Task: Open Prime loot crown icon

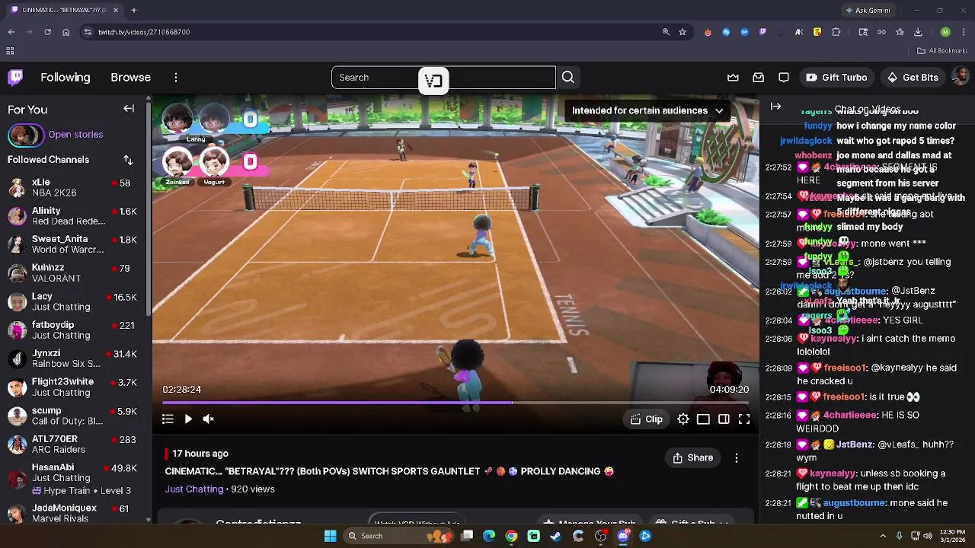Action: coord(733,78)
